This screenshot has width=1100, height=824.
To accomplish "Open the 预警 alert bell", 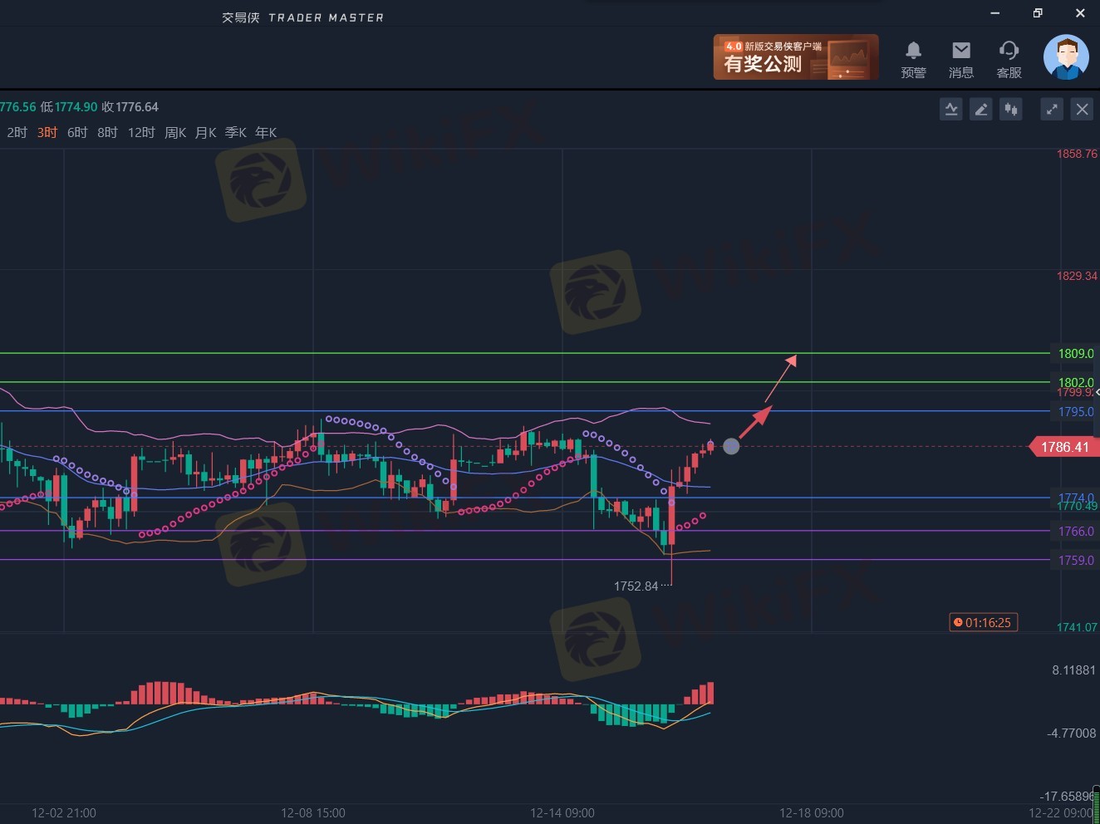I will click(x=913, y=59).
